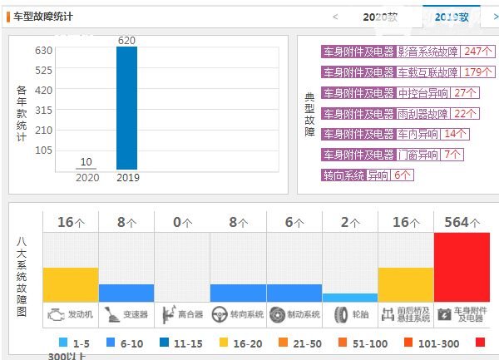Viewport: 499px width, 360px height.
Task: Switch to the 2020款 tab
Action: pyautogui.click(x=380, y=17)
